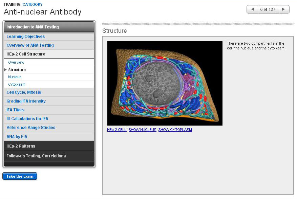
Task: Open Learning Objectives topic
Action: (x=26, y=37)
